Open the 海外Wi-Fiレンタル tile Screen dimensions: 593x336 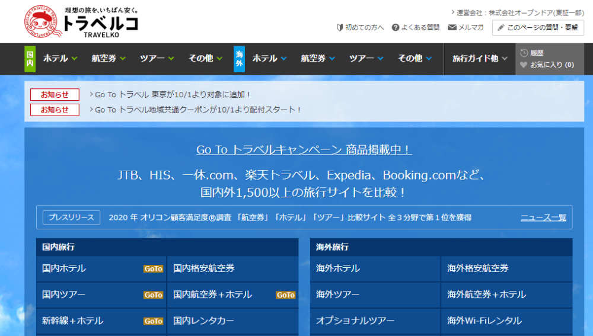(x=507, y=321)
